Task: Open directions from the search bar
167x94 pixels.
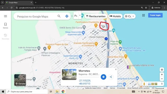Action: (x=67, y=16)
